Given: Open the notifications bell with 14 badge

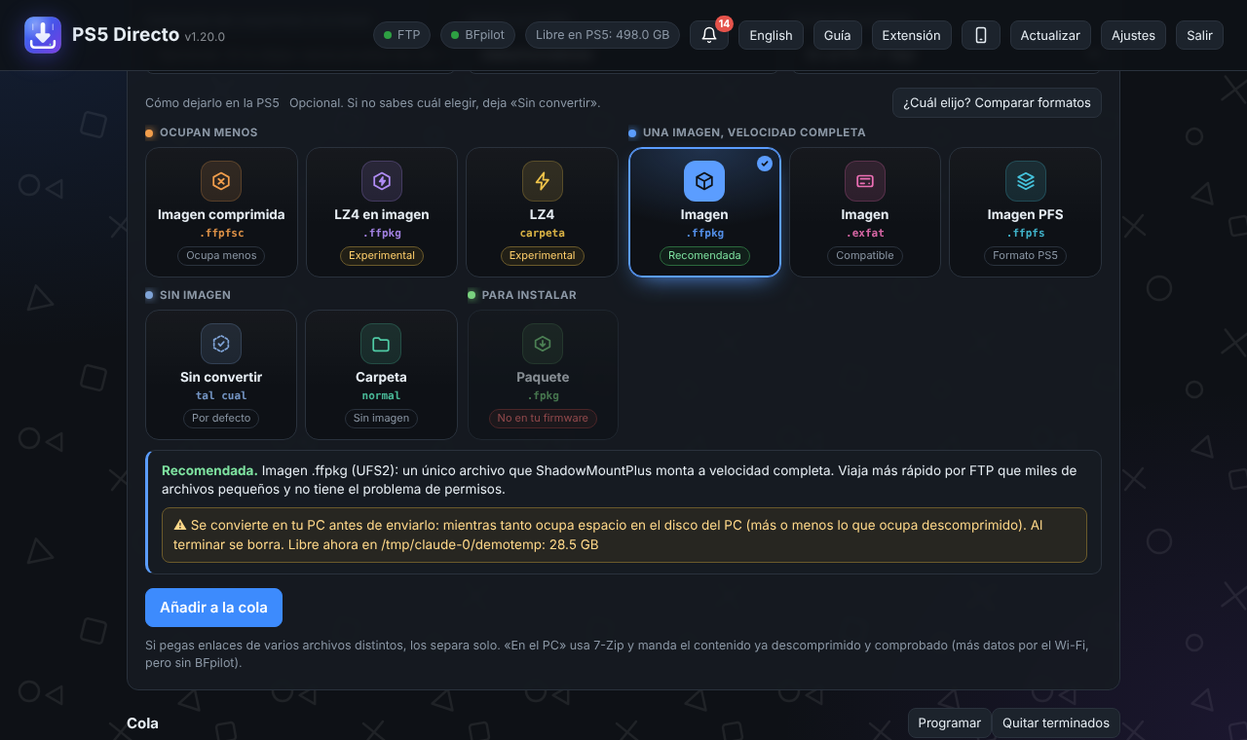Looking at the screenshot, I should pyautogui.click(x=709, y=35).
